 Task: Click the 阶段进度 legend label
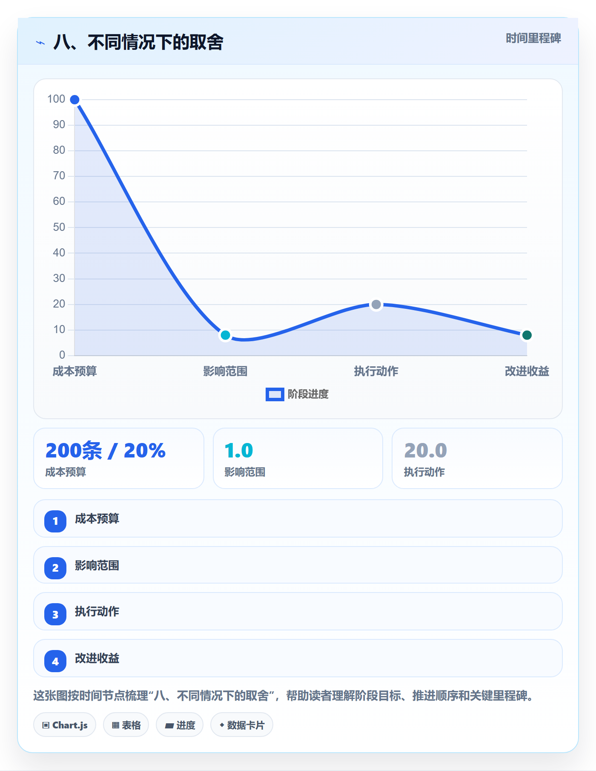[x=308, y=394]
